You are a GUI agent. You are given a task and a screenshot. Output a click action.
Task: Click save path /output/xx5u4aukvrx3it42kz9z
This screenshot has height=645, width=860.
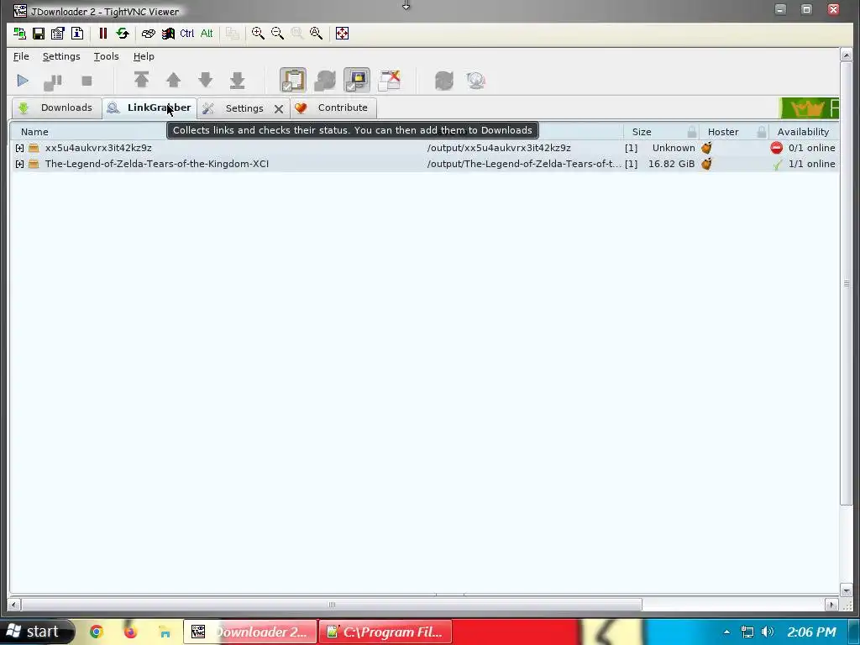(x=499, y=148)
